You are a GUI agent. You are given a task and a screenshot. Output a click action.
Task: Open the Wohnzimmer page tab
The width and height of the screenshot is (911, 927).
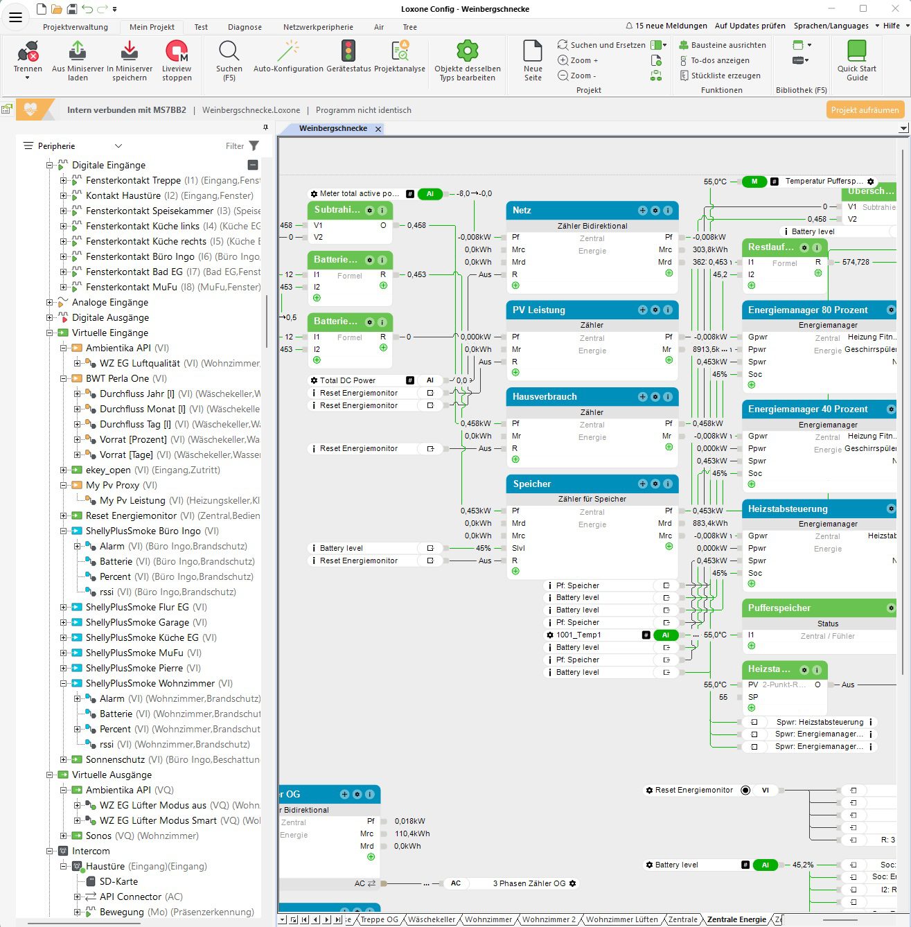[488, 919]
